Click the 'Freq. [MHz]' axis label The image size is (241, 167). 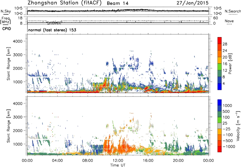coord(6,20)
